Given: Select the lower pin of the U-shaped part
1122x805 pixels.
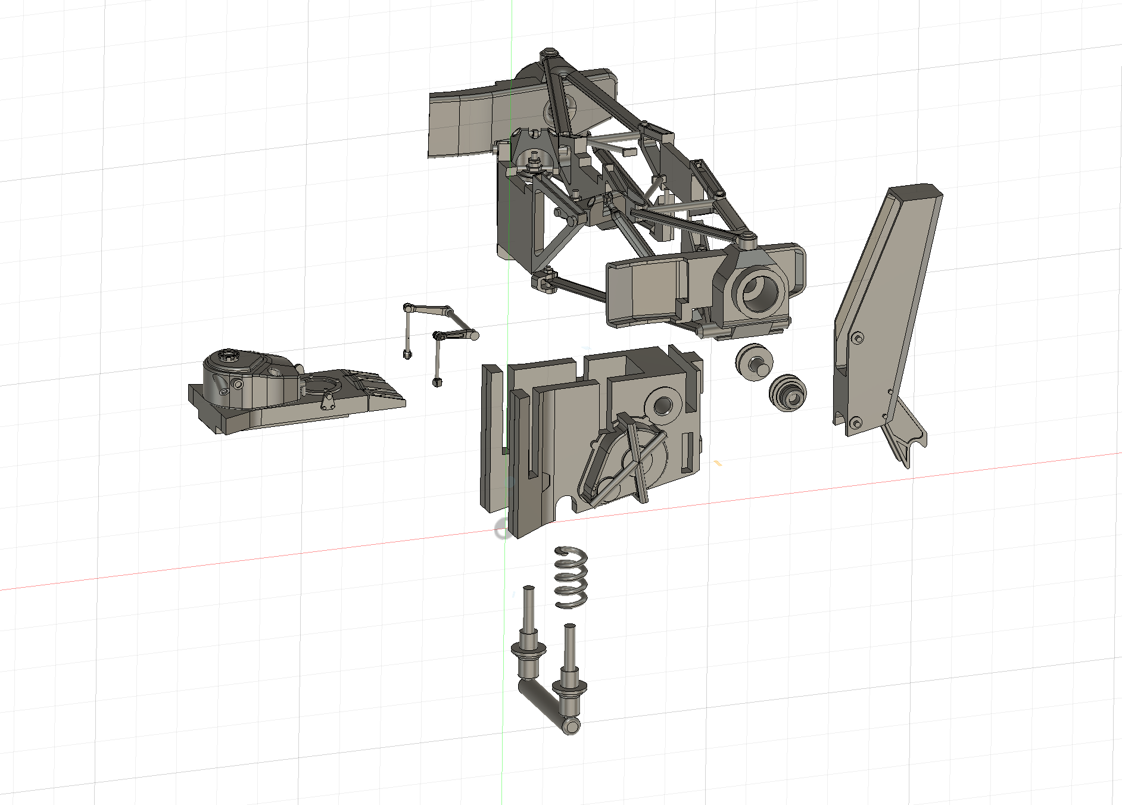Looking at the screenshot, I should 570,667.
